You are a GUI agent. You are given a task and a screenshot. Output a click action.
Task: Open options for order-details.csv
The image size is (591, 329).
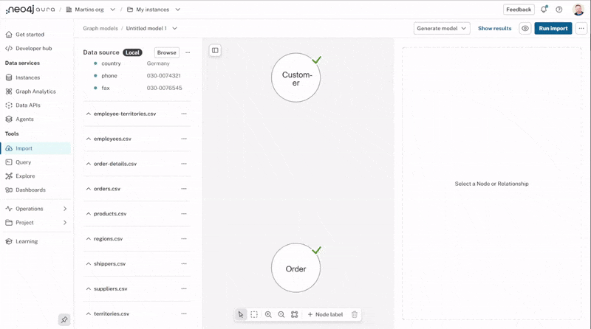point(184,164)
